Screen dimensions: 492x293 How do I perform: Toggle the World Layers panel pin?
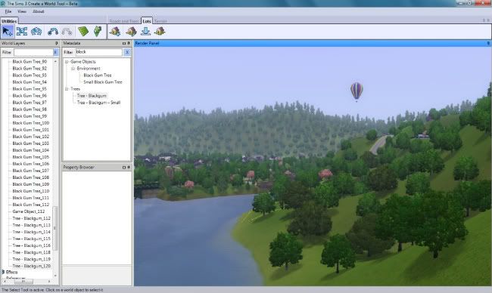pos(57,43)
